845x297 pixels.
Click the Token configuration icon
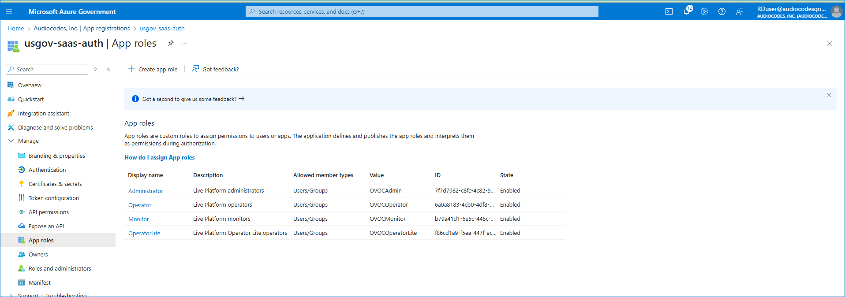click(x=21, y=198)
